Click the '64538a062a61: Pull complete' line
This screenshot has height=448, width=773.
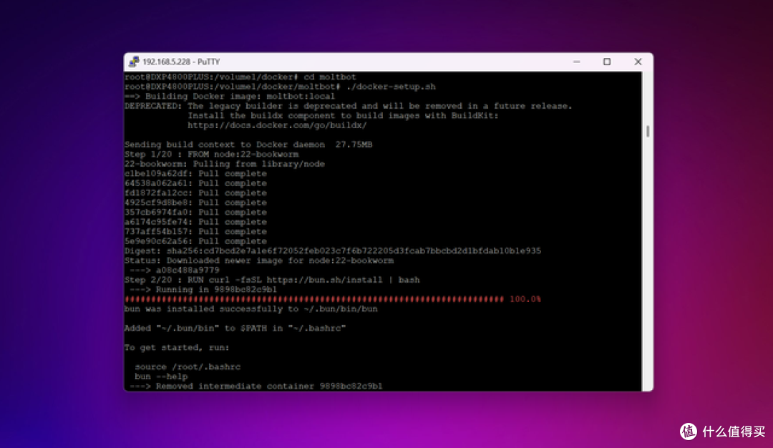coord(195,183)
